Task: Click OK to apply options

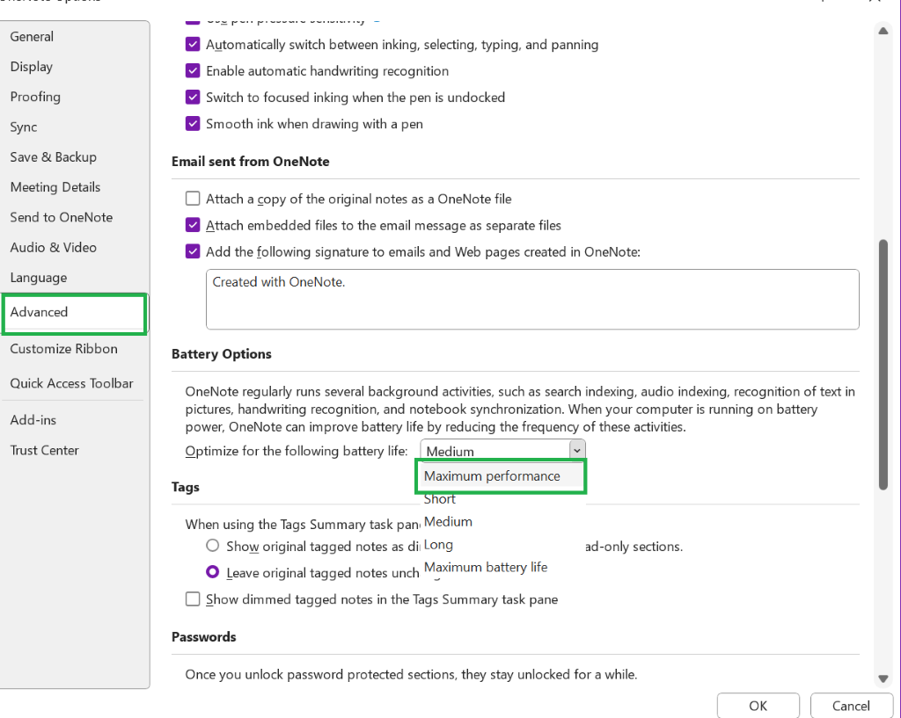Action: [758, 706]
